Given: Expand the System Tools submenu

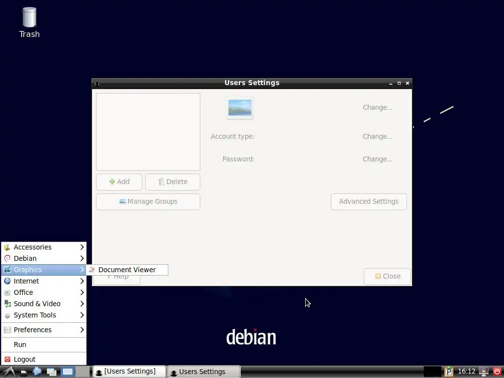Looking at the screenshot, I should (44, 315).
